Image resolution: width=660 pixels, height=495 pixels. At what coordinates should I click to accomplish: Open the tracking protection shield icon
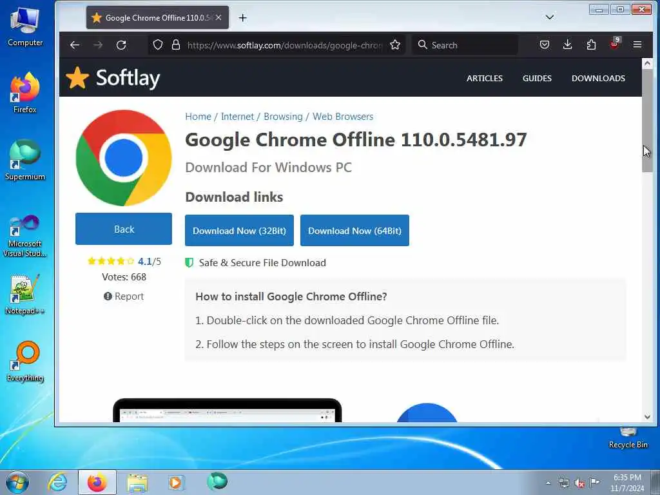[158, 45]
